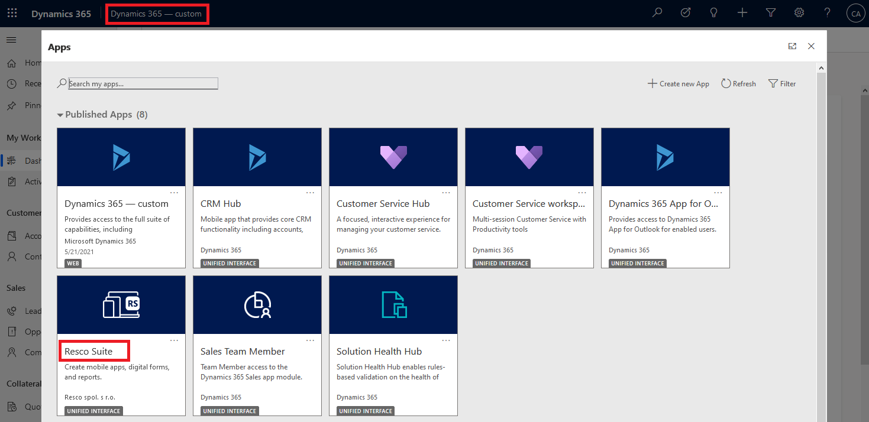Click the Refresh button
This screenshot has height=422, width=869.
[738, 84]
